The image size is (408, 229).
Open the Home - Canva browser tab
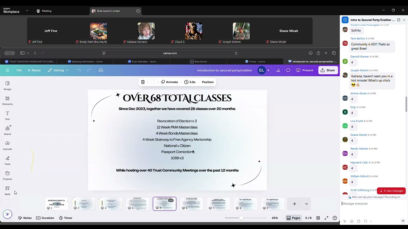click(255, 62)
